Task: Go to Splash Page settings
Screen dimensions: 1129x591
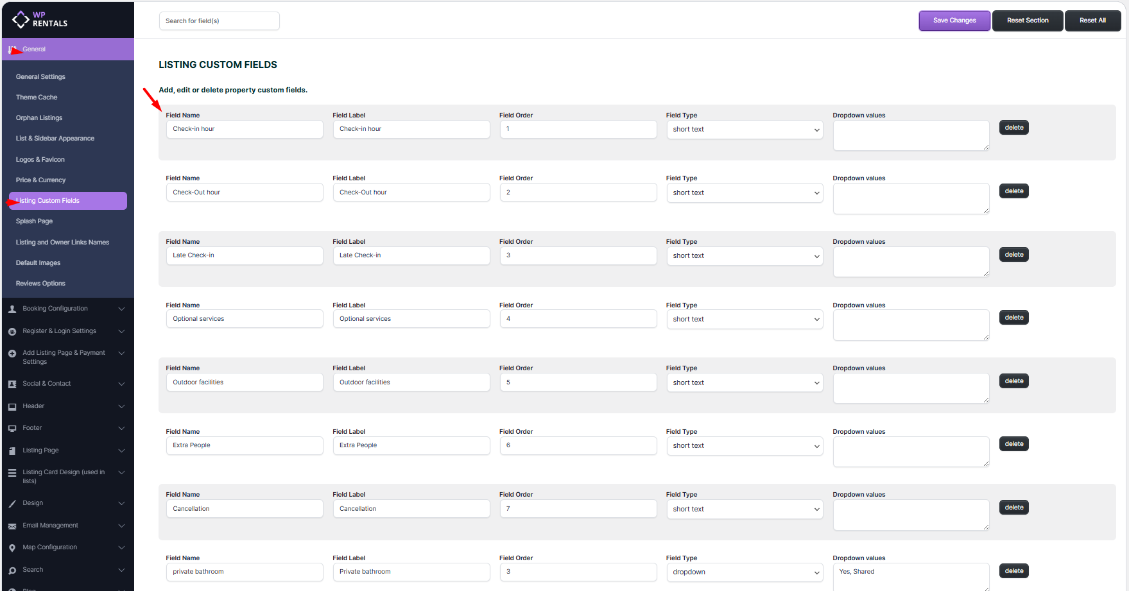Action: [x=34, y=221]
